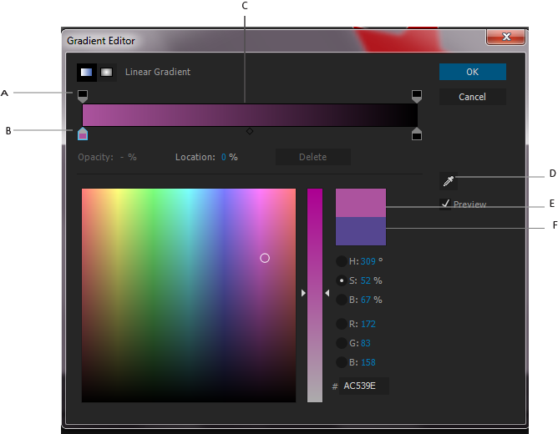Click the Opacity percent value

point(122,157)
